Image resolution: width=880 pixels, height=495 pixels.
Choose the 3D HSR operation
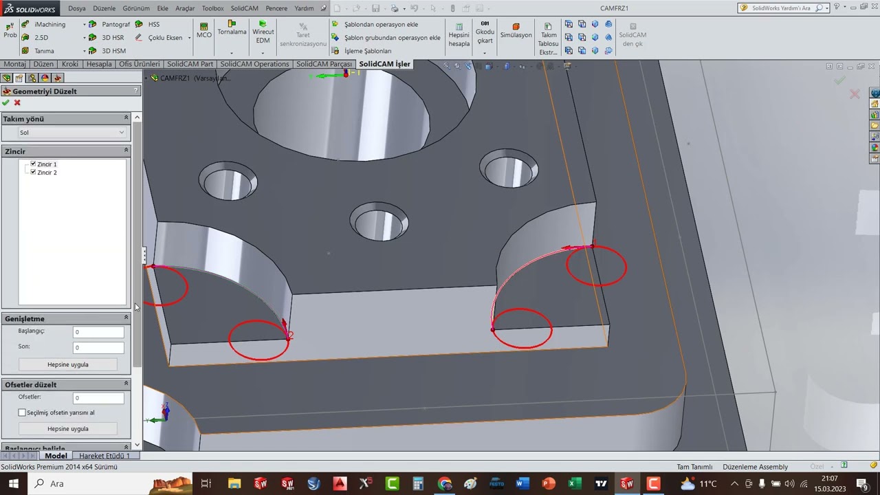[x=107, y=38]
